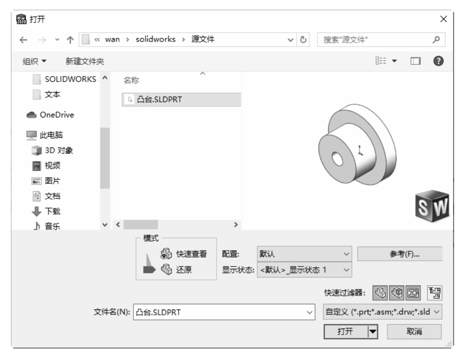The image size is (461, 353).
Task: Expand the 配置 dropdown showing 默认
Action: 304,254
